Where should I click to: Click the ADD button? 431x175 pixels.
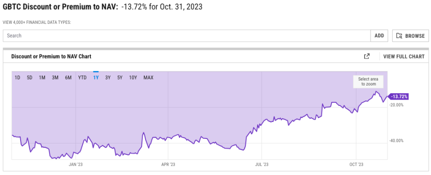coord(379,36)
